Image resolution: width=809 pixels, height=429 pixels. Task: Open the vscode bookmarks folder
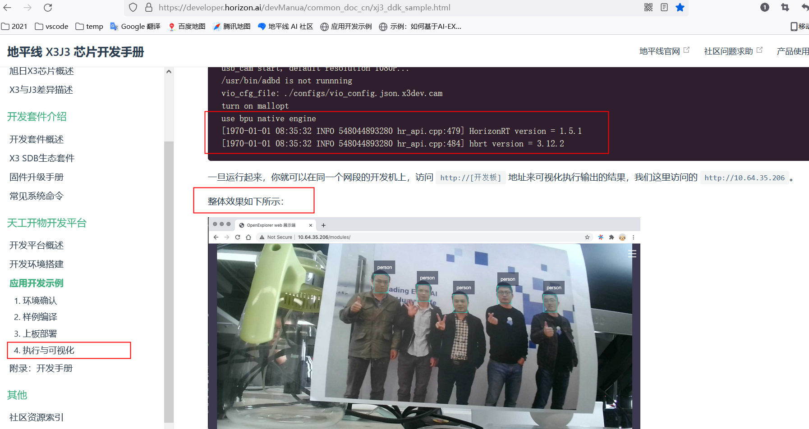click(x=52, y=27)
